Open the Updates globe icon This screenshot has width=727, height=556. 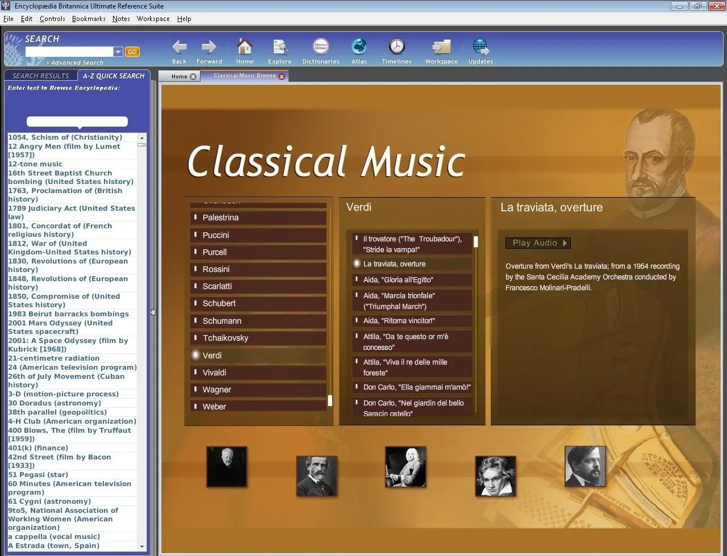pos(481,47)
